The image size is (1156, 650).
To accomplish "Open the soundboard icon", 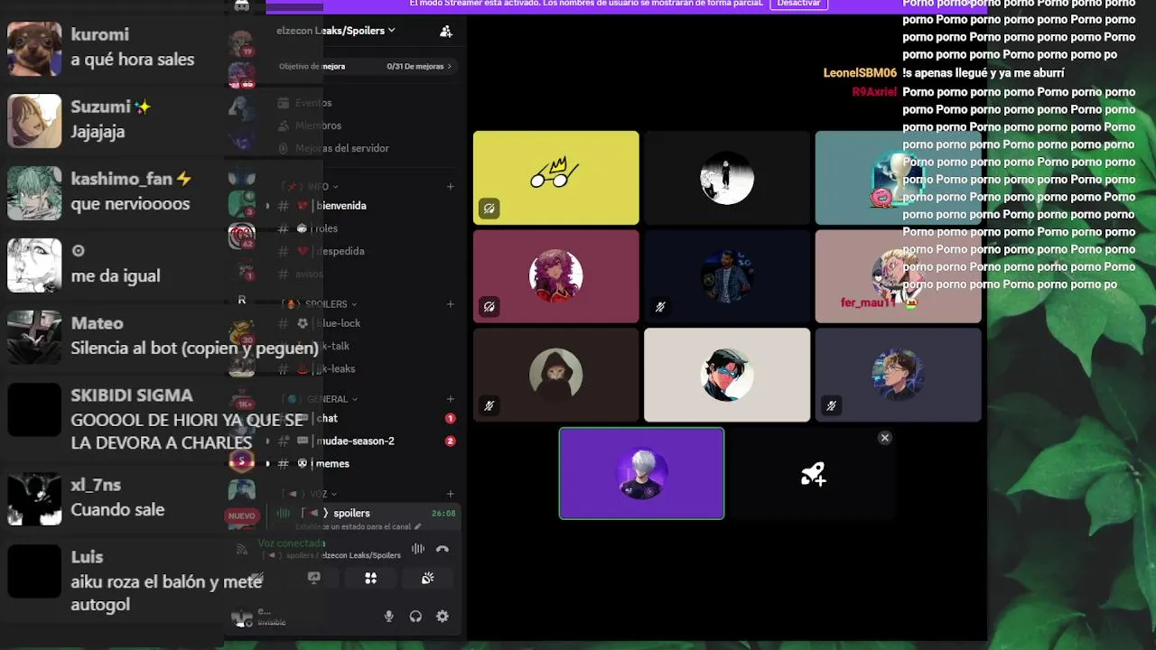I will pyautogui.click(x=427, y=578).
